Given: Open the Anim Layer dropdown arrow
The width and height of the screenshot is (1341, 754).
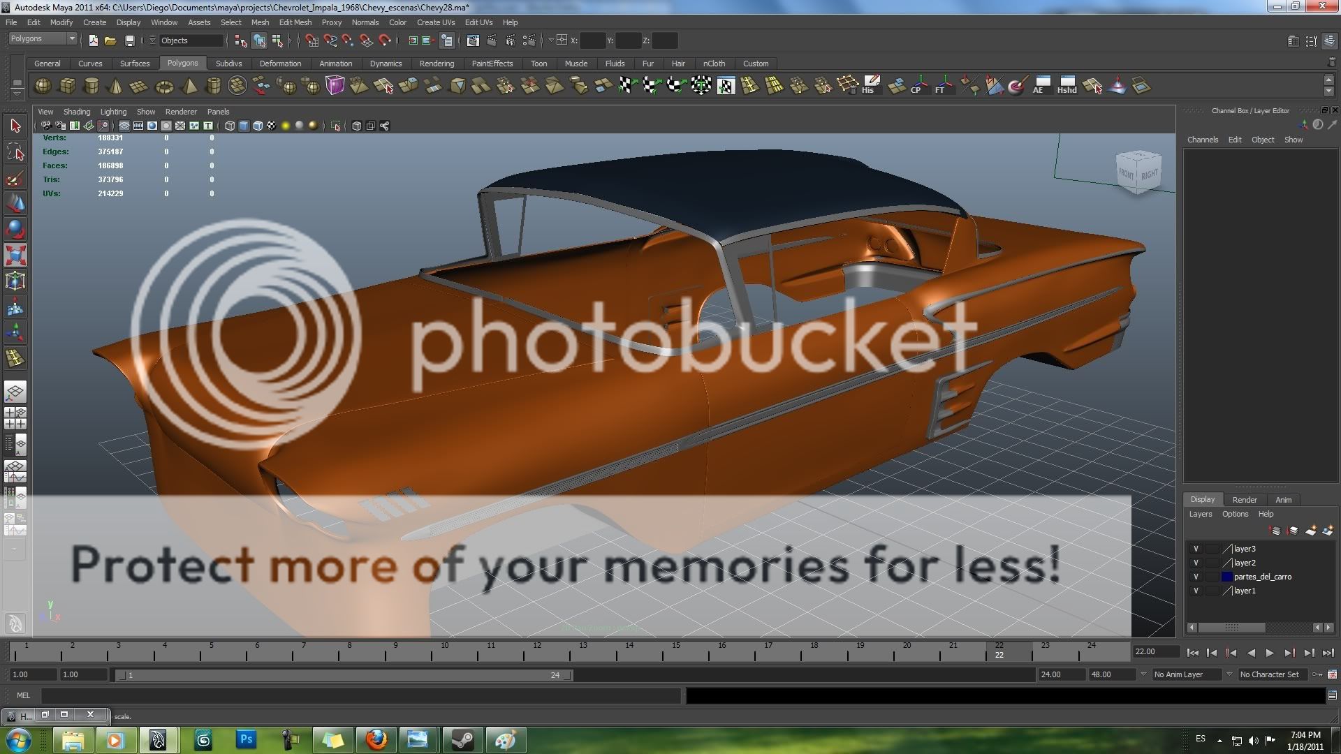Looking at the screenshot, I should tap(1143, 674).
